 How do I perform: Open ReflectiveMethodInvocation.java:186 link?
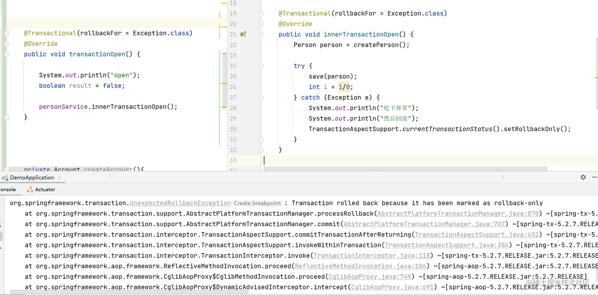(x=361, y=266)
